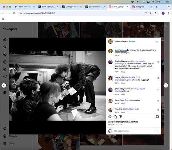Switch to '(2) Twitter on' tab

[x=95, y=7]
